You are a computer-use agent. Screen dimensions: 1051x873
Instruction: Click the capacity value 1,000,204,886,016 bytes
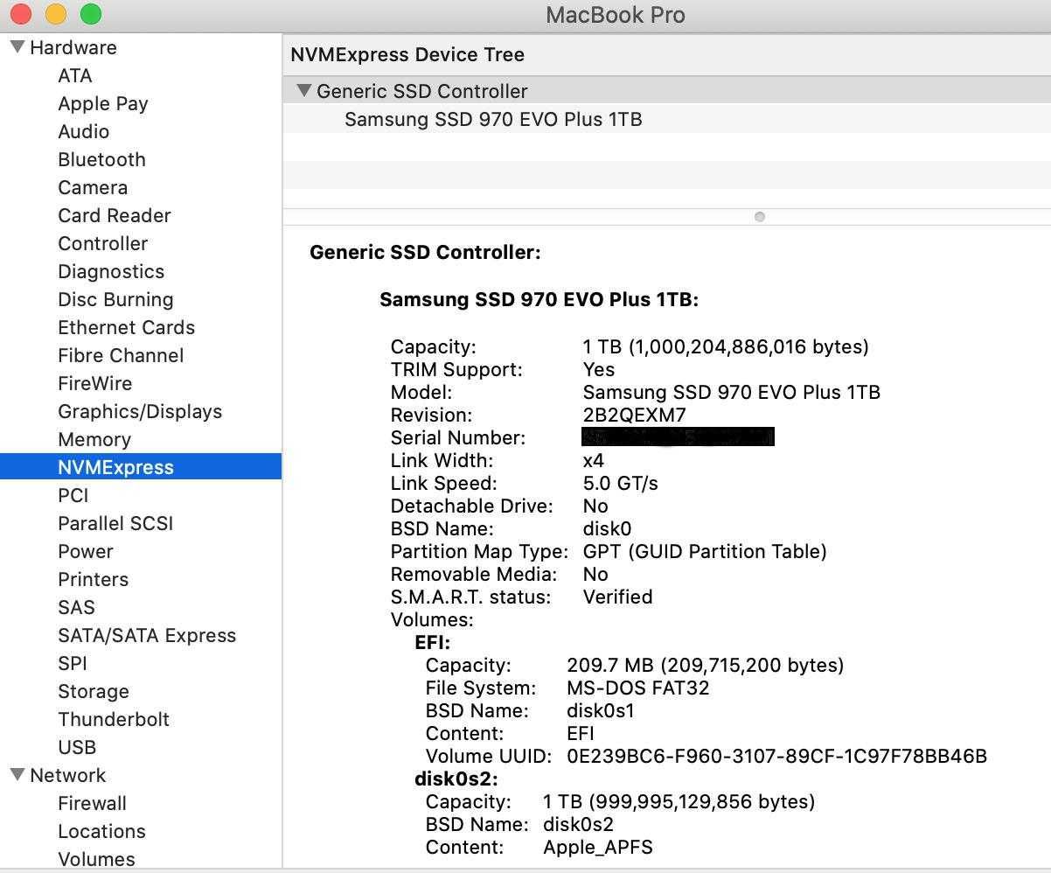pyautogui.click(x=726, y=346)
